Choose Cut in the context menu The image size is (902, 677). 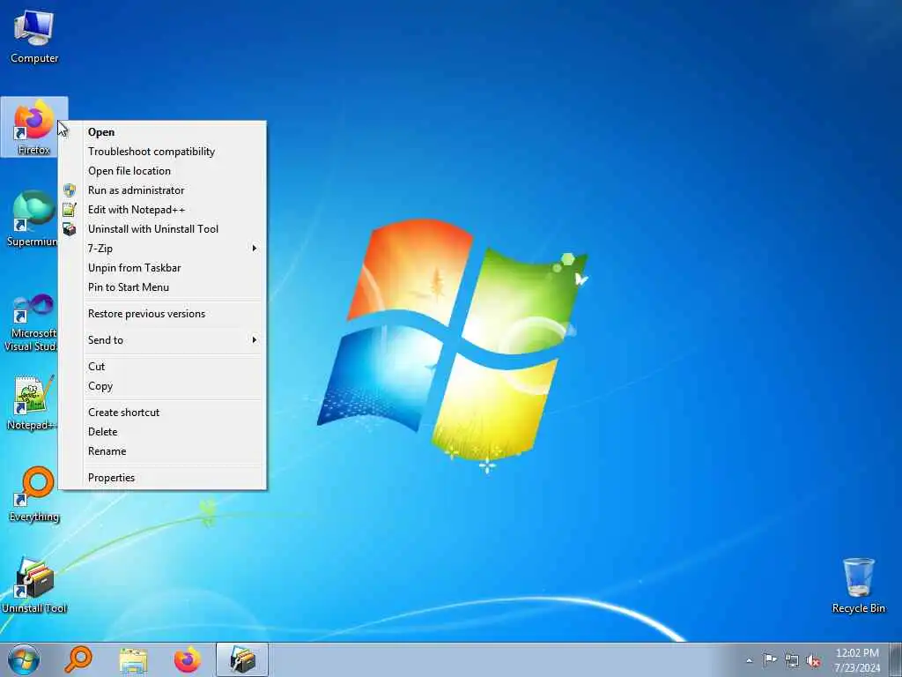[162, 367]
